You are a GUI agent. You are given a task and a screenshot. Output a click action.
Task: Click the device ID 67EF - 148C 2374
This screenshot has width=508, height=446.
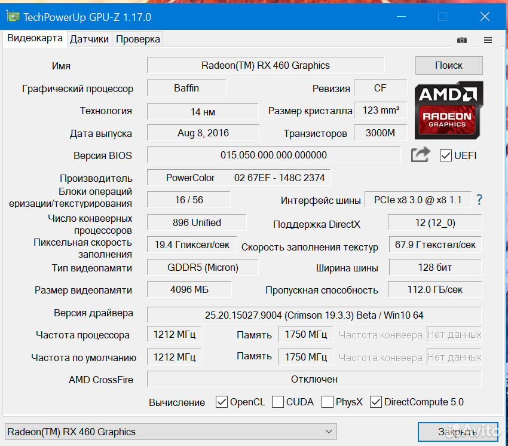coord(282,178)
